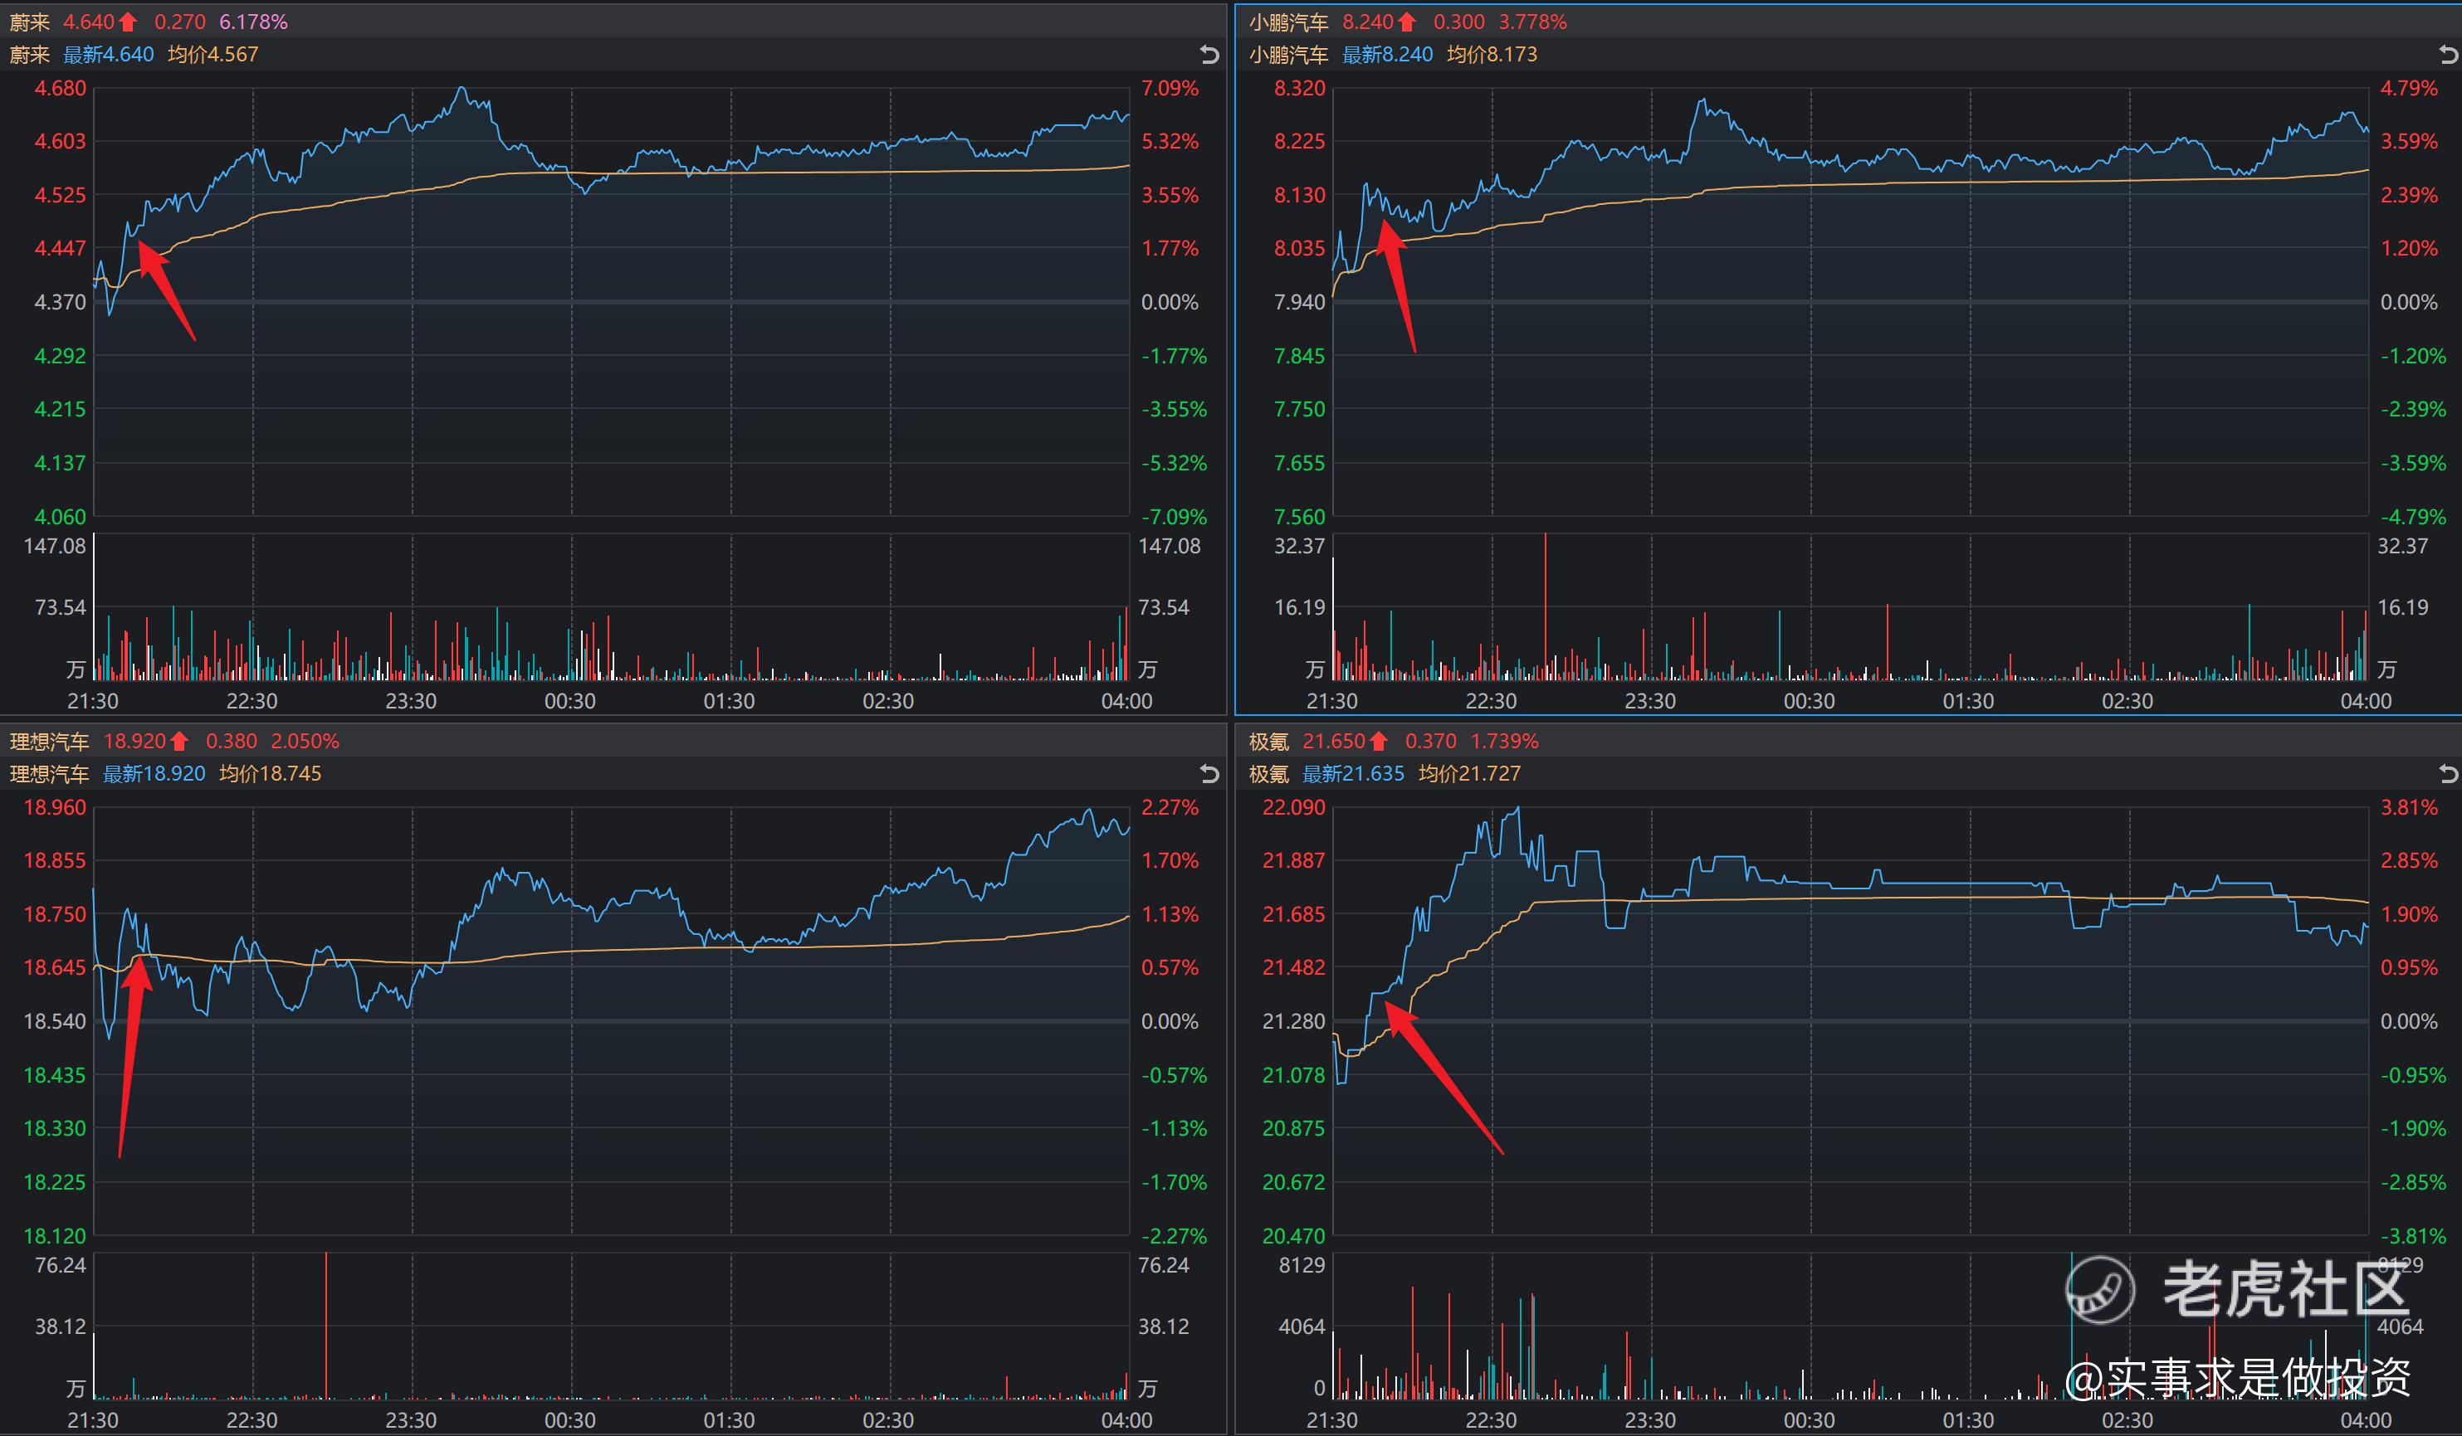The width and height of the screenshot is (2462, 1436).
Task: Click 小鹏汽车 average price 均价8.173
Action: (1492, 55)
